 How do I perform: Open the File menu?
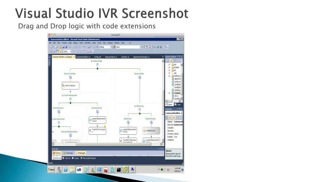point(50,43)
